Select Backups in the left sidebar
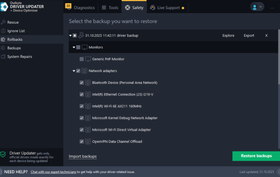 click(x=14, y=48)
